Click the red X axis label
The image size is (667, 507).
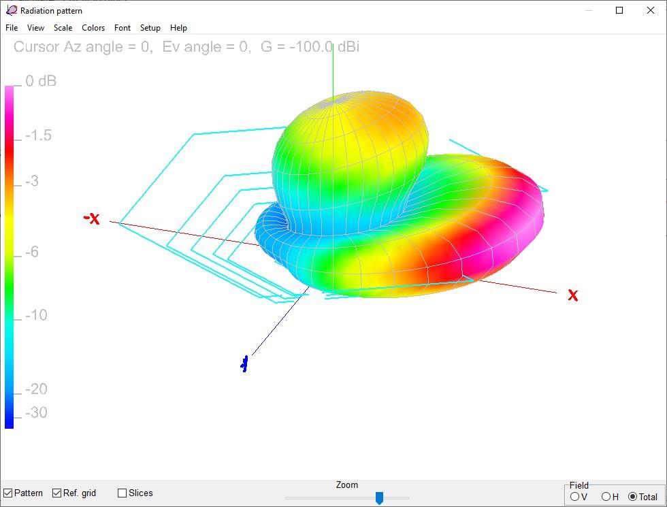pos(573,295)
